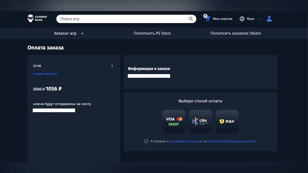Viewport: 308px width, 173px height.
Task: Focus the Поиск игр search field
Action: [x=123, y=19]
